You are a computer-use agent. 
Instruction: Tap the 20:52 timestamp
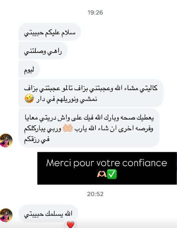coord(95,194)
